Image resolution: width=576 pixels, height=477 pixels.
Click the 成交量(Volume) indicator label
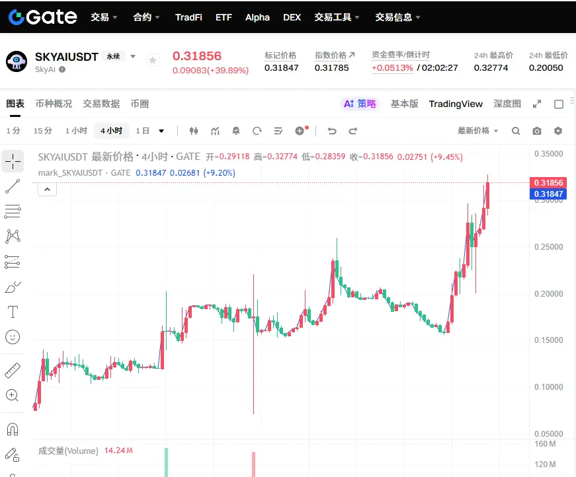[x=68, y=451]
